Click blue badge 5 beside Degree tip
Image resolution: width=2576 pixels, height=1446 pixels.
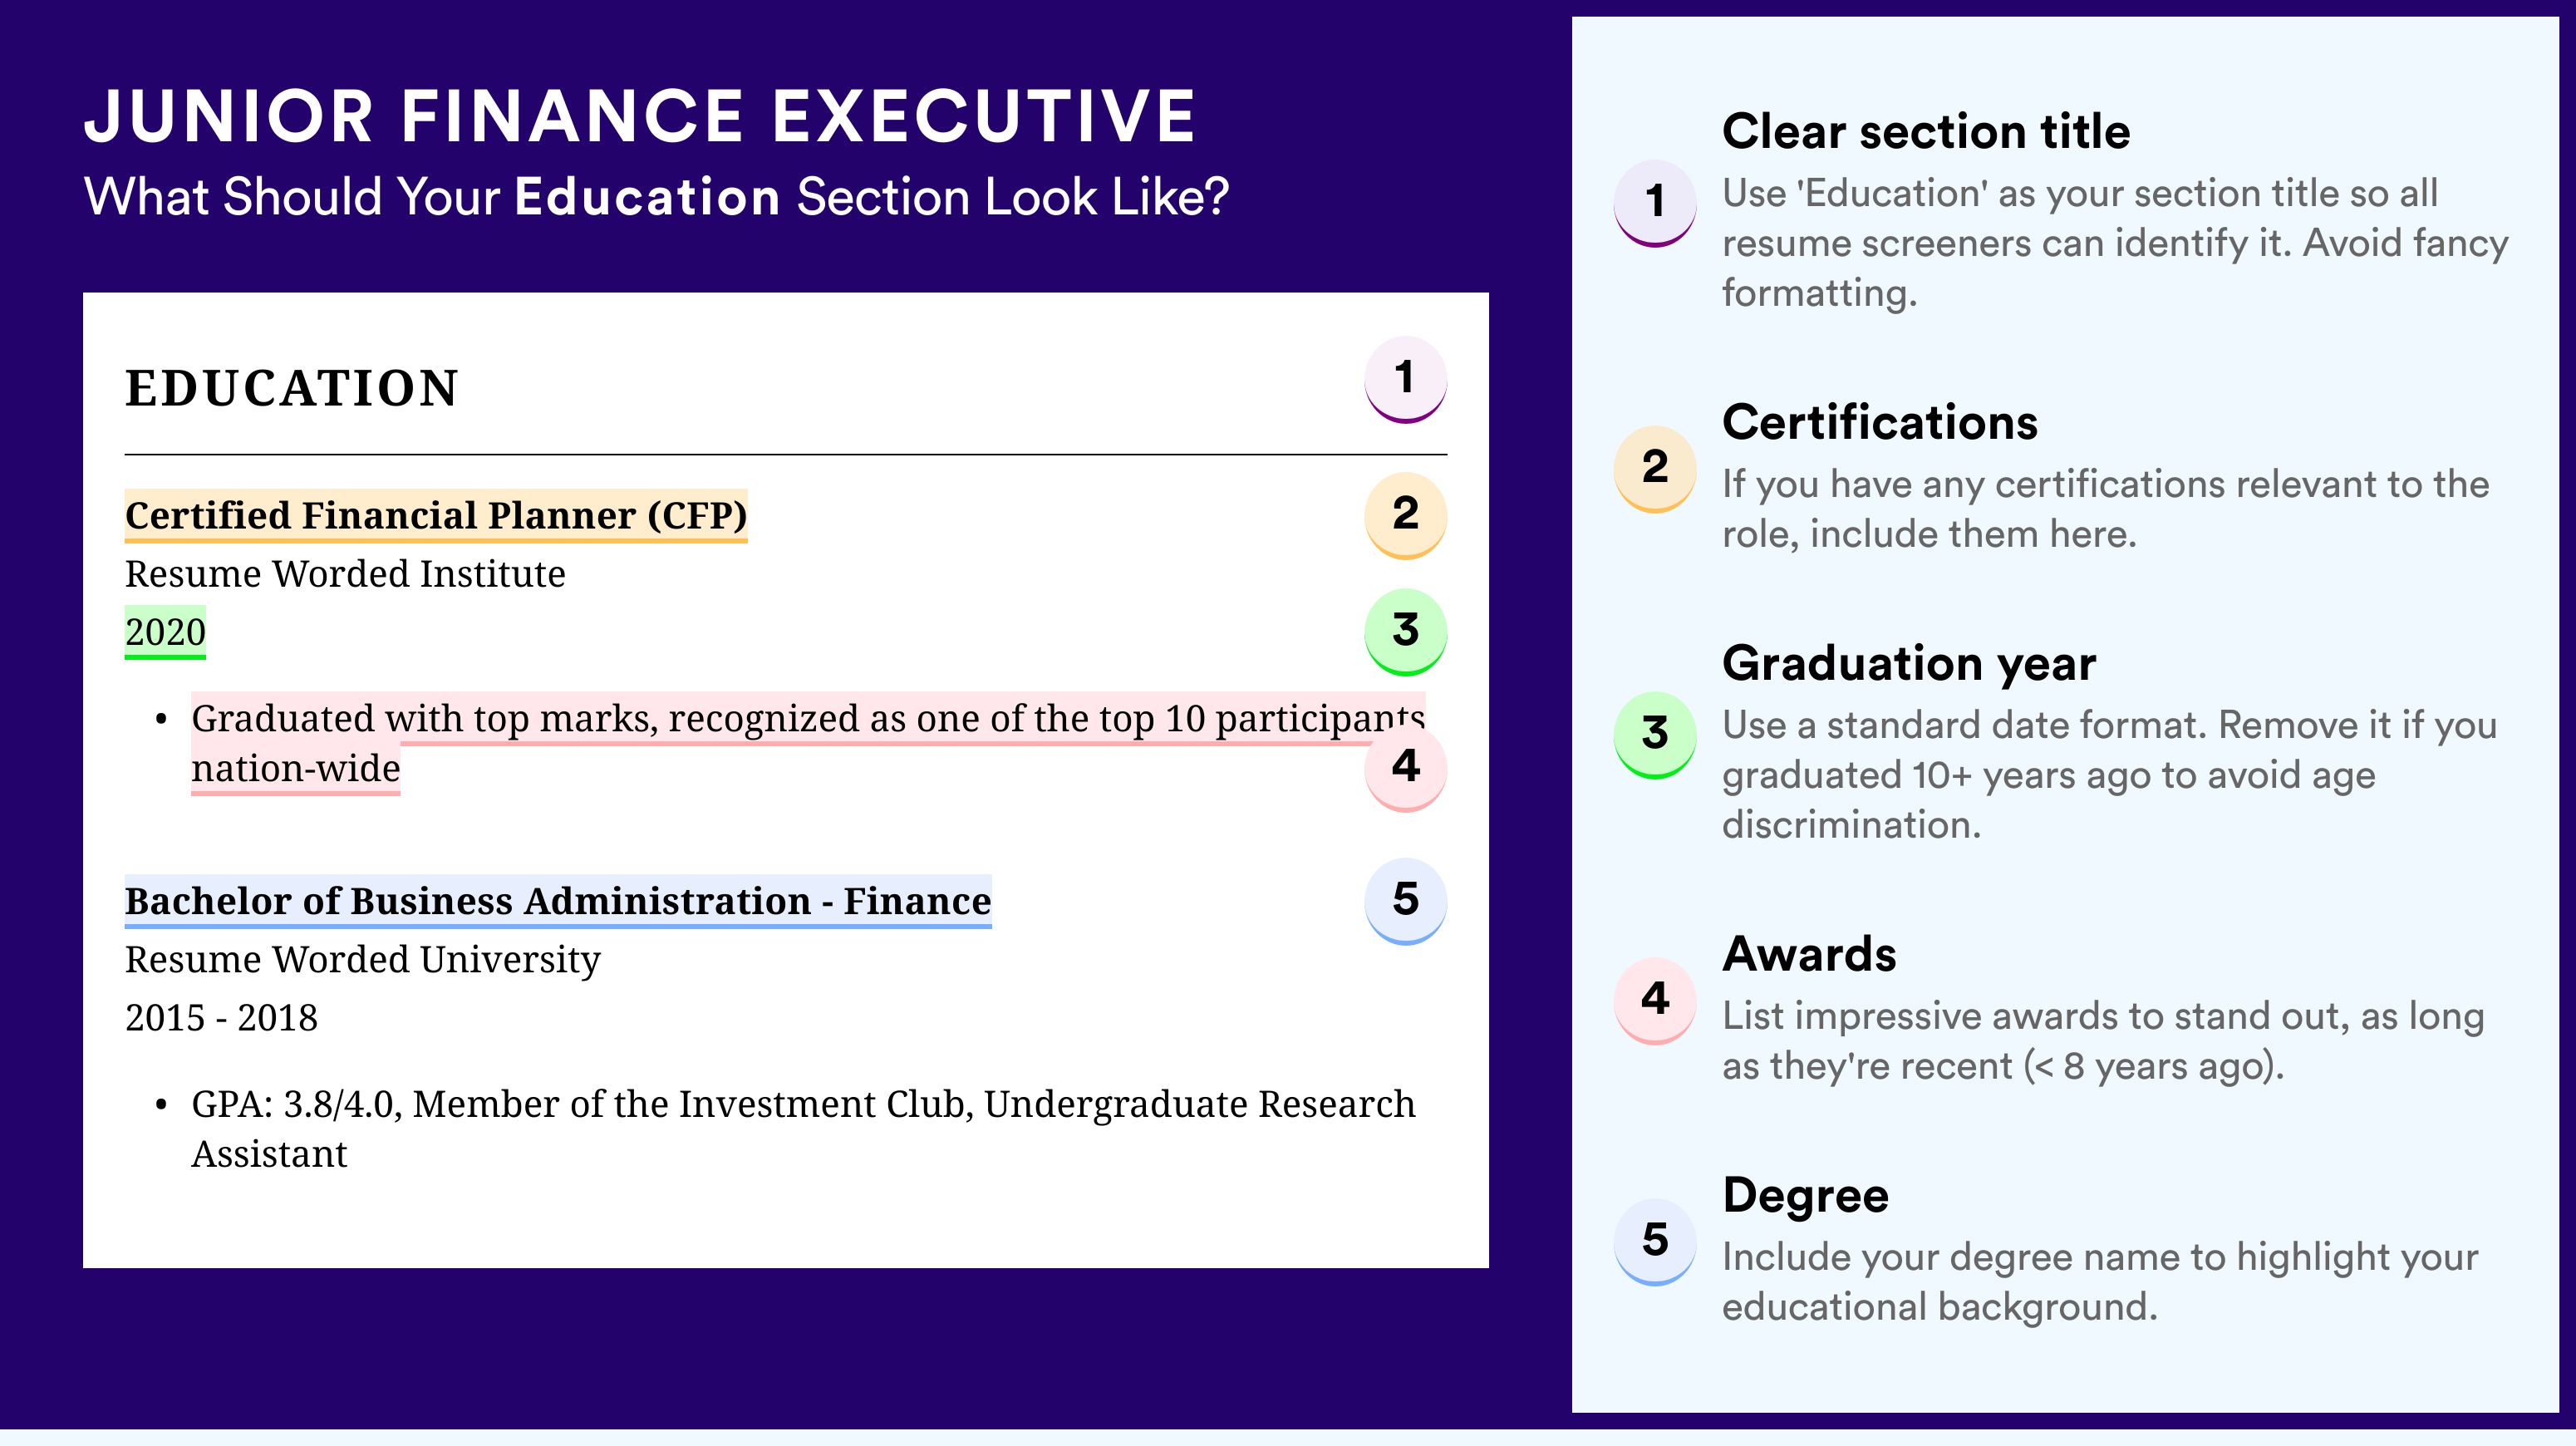[1655, 1241]
